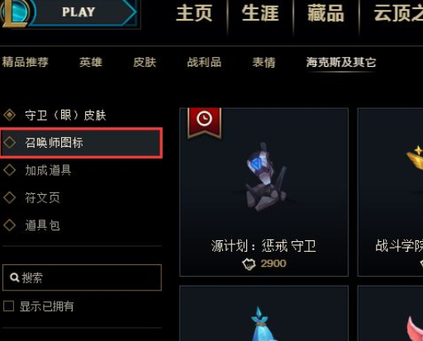Screen dimensions: 423x341
Task: Enable the 显示已拥有 show owned checkbox
Action: tap(8, 306)
